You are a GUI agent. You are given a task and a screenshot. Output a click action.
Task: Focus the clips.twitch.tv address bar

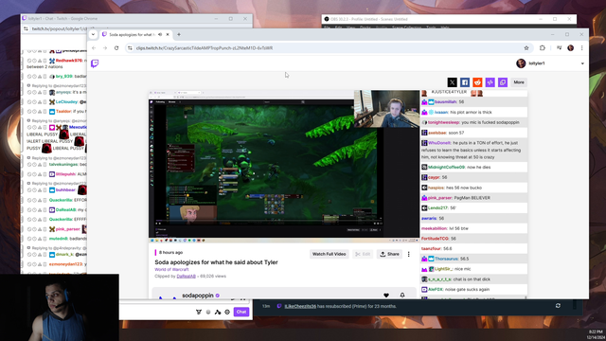coord(329,48)
